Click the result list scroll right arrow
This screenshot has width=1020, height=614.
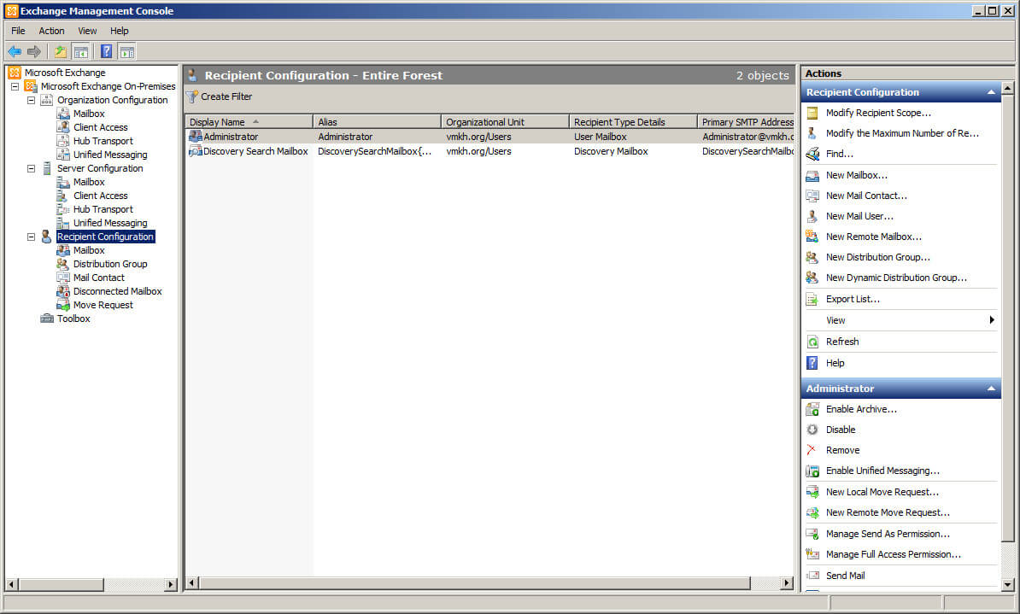coord(787,582)
